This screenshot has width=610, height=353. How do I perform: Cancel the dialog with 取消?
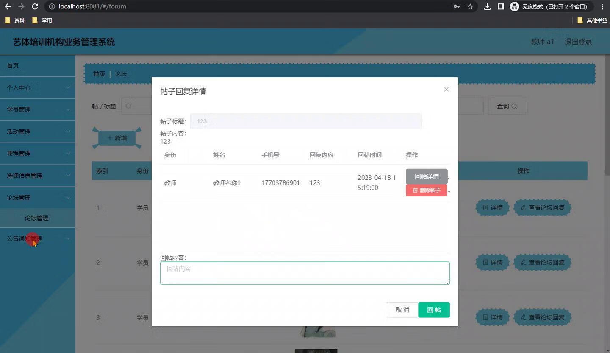[402, 310]
